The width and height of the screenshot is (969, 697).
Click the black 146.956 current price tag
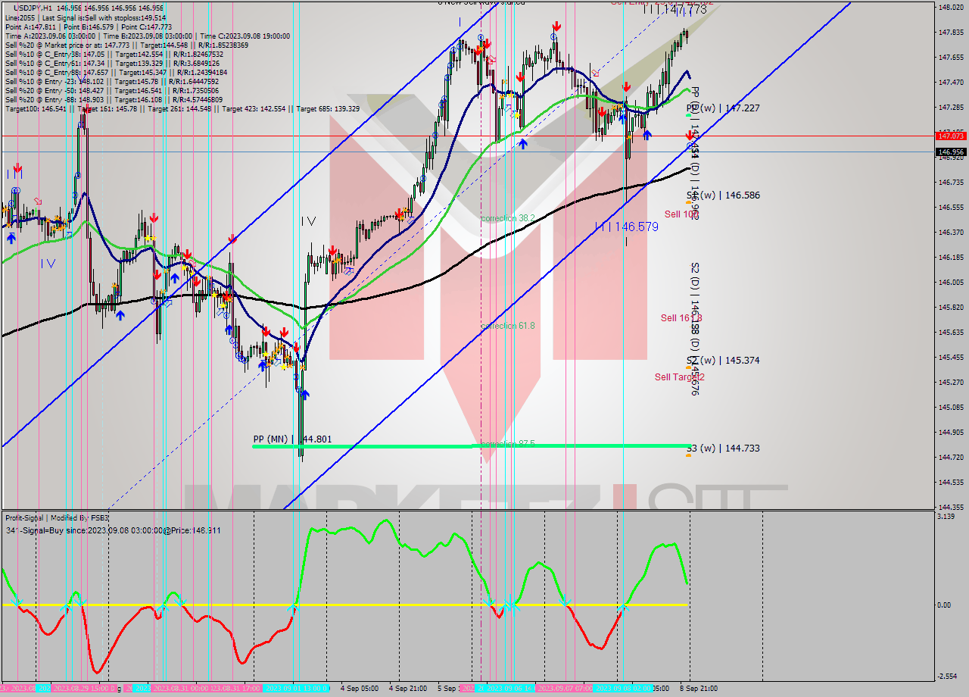(951, 152)
